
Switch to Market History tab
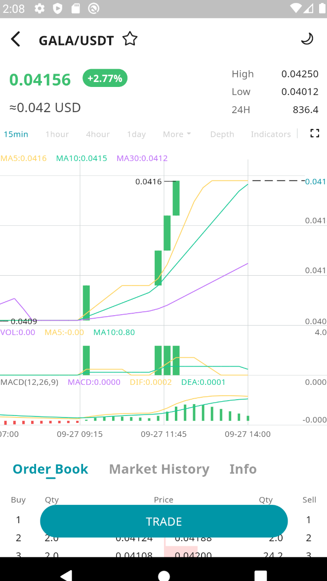(159, 469)
